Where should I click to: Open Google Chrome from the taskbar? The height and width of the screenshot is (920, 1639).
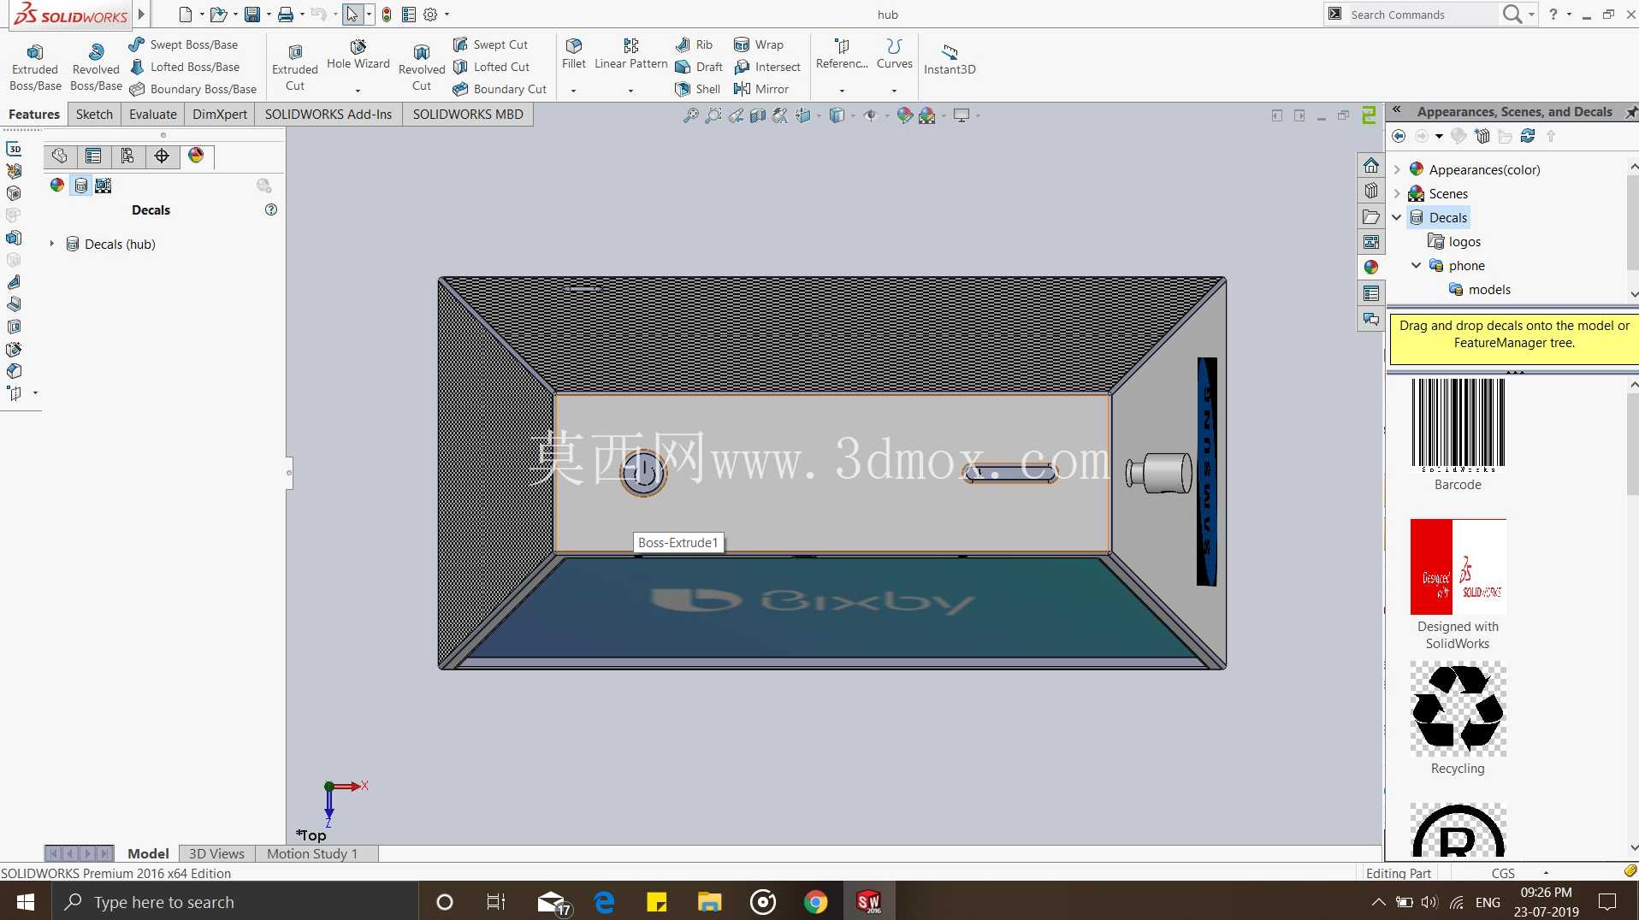click(x=815, y=902)
